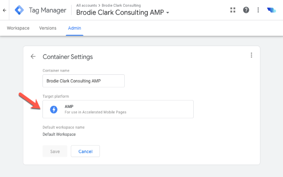The width and height of the screenshot is (283, 177).
Task: Click the account avatar in top right
Action: tap(271, 10)
